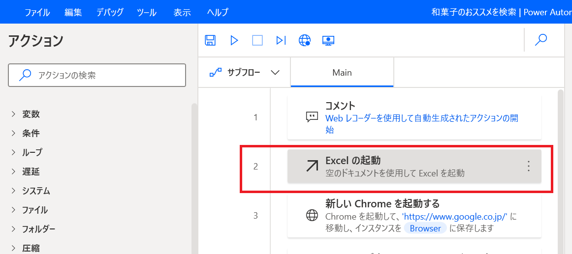Screen dimensions: 572x254
Task: Open the three-dot menu for Excel の起動
Action: click(528, 166)
